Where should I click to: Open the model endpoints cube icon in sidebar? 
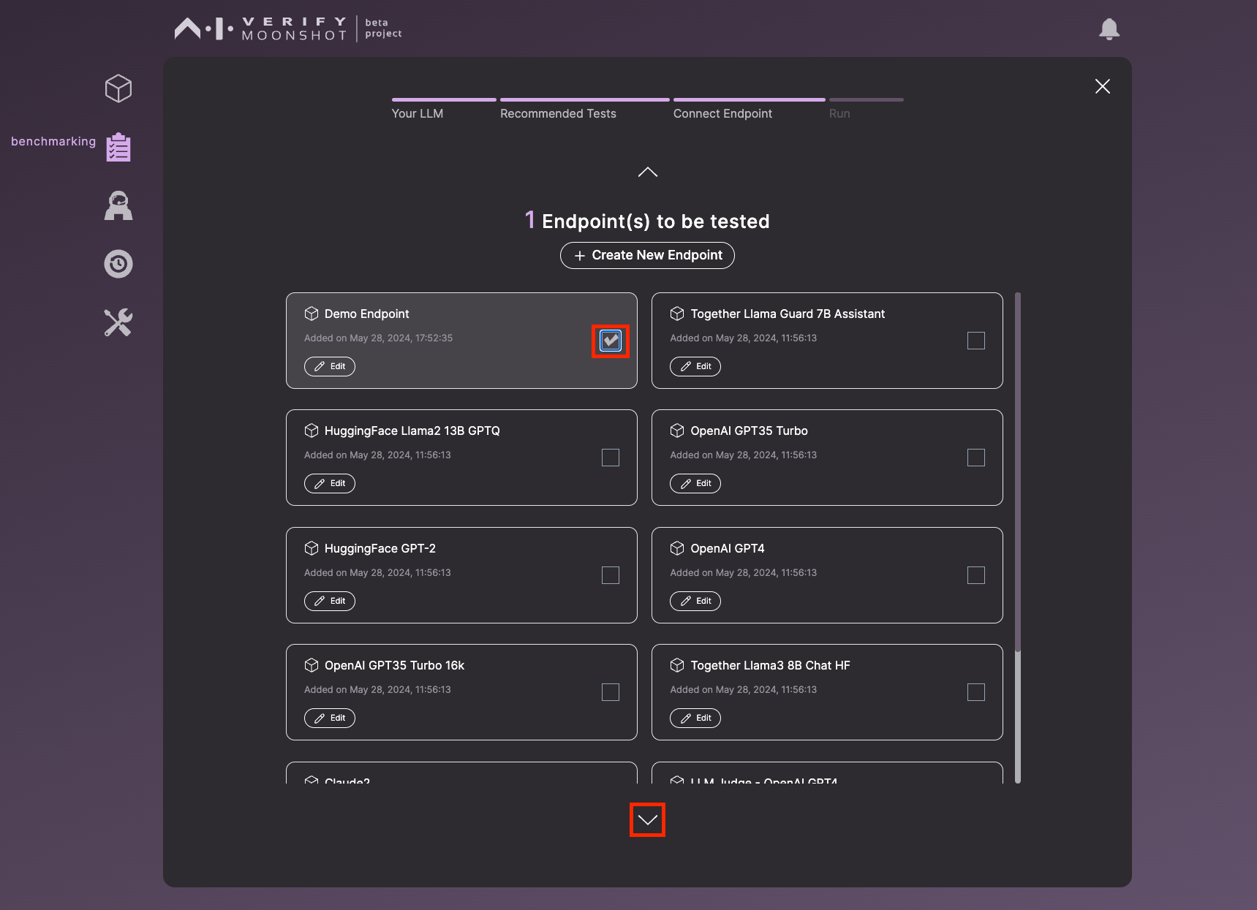tap(118, 88)
